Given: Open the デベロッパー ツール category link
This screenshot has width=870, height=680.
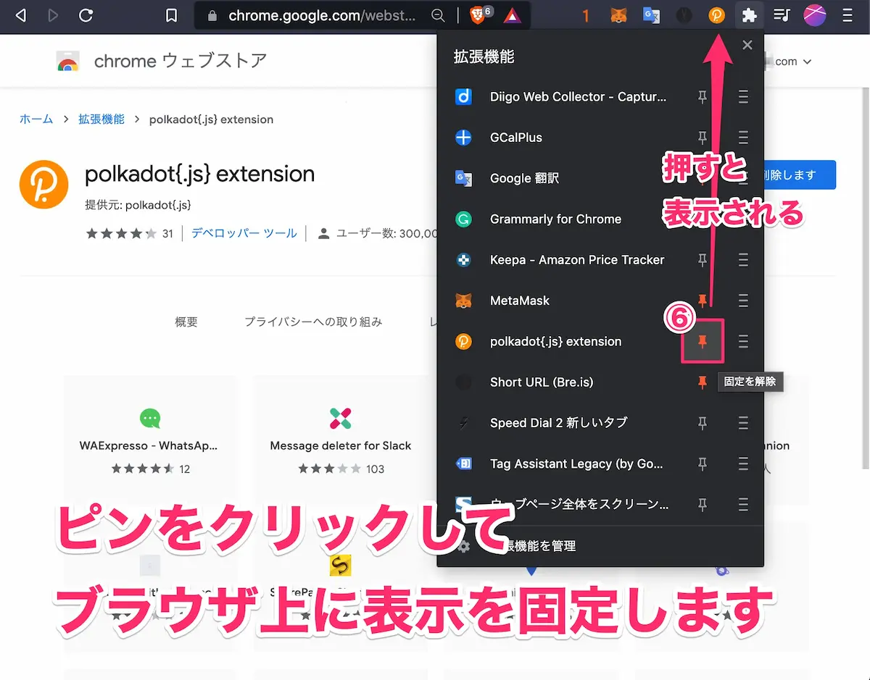Looking at the screenshot, I should pos(244,233).
